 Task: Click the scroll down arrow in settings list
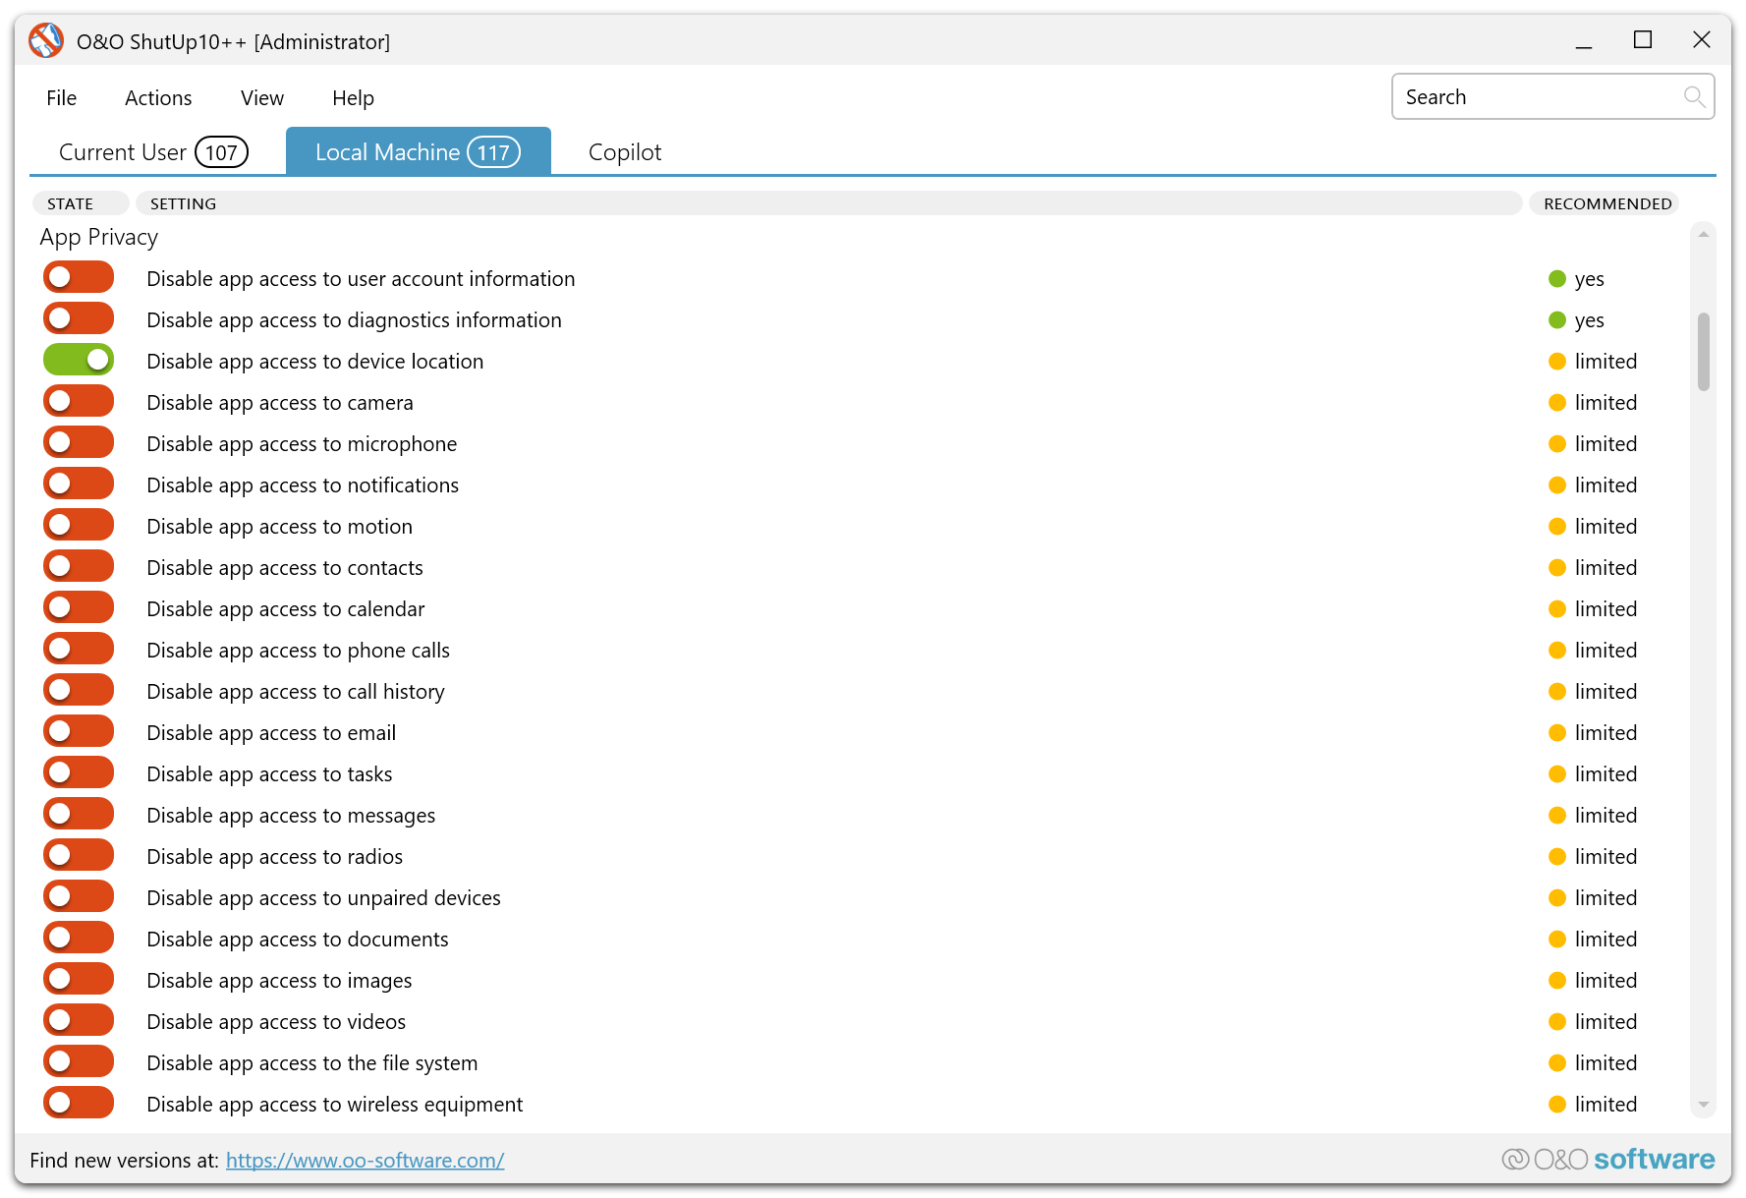tap(1703, 1105)
